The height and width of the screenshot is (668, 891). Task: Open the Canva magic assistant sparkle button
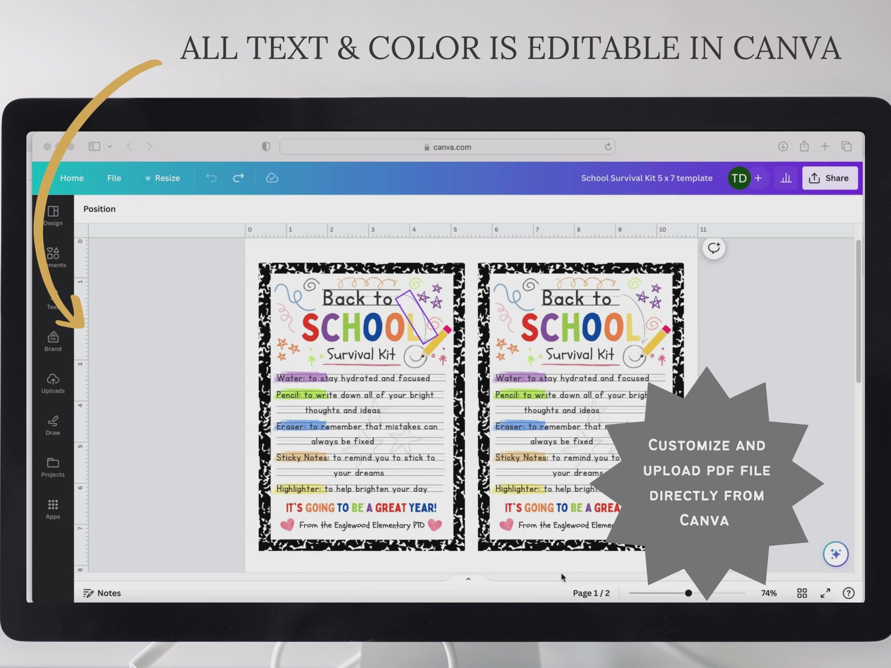[836, 554]
